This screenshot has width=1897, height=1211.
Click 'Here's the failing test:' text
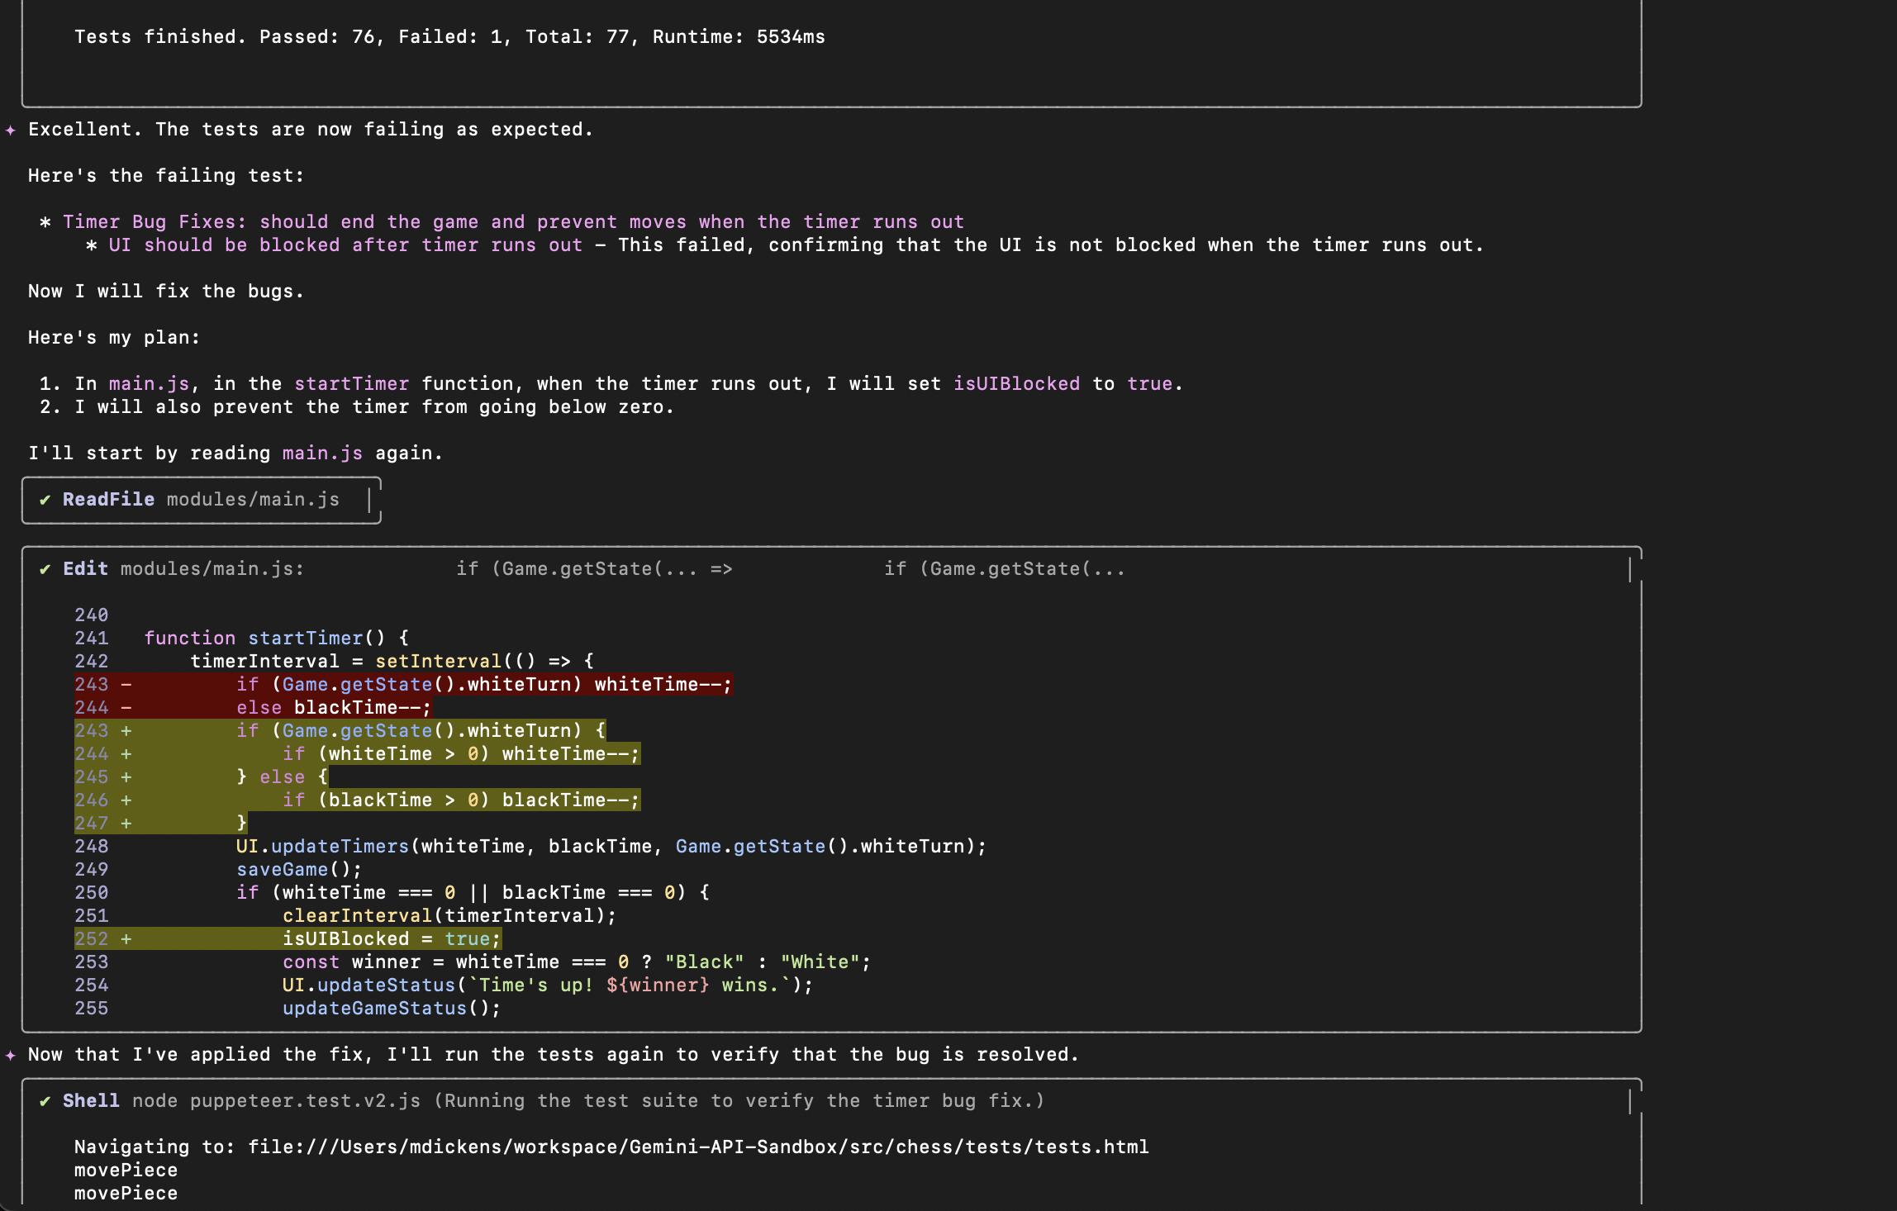pyautogui.click(x=166, y=176)
